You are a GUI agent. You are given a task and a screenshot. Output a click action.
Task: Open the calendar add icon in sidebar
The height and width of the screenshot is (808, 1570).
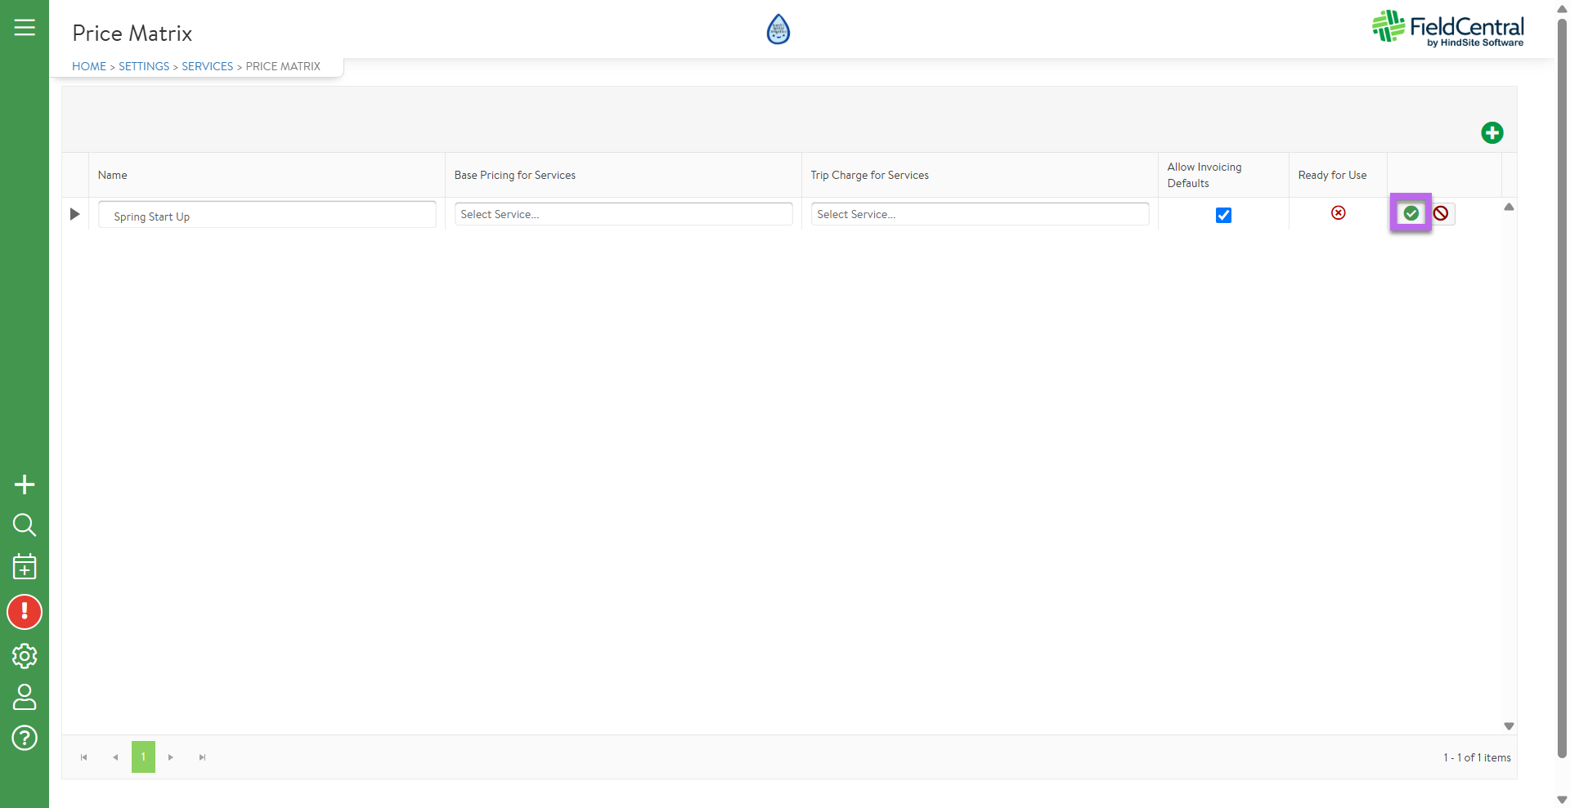(x=25, y=566)
